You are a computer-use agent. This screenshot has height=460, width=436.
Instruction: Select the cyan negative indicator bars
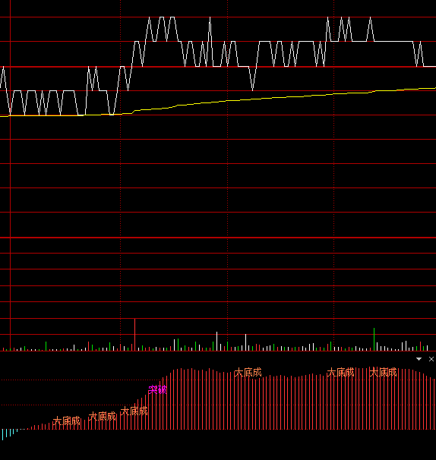8,434
